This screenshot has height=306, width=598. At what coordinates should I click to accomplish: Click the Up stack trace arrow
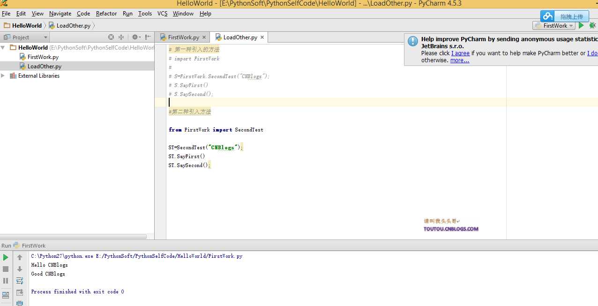(20, 257)
